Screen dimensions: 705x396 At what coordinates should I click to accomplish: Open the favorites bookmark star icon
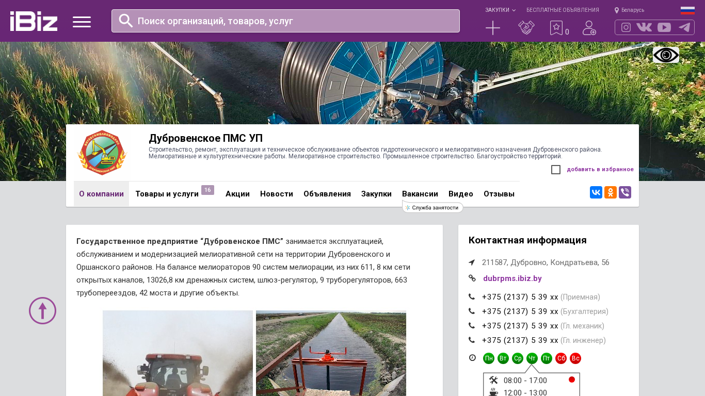coord(556,28)
